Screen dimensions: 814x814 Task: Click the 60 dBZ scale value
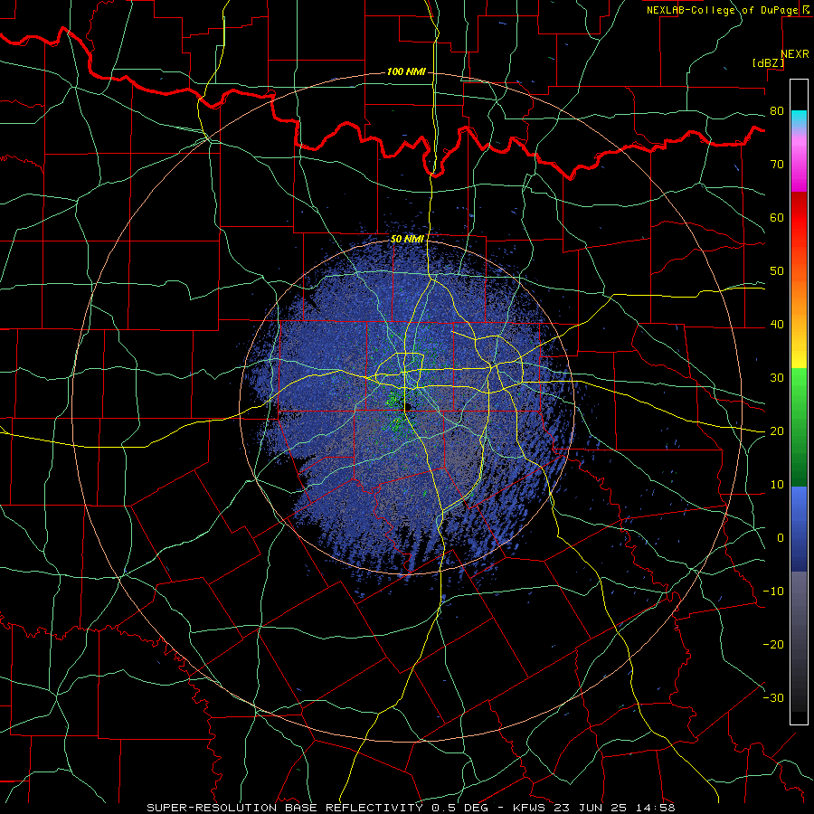[x=777, y=217]
